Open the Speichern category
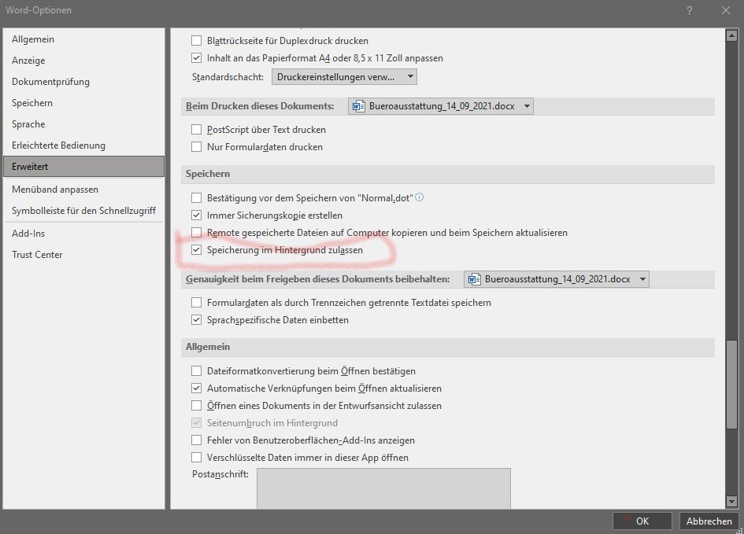744x534 pixels. pos(83,103)
